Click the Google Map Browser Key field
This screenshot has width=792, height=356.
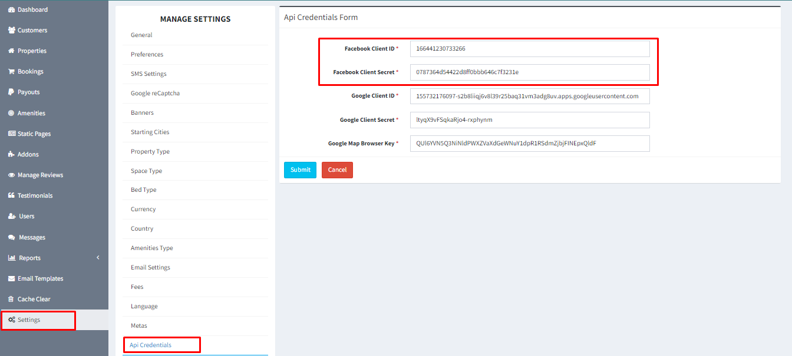point(529,144)
